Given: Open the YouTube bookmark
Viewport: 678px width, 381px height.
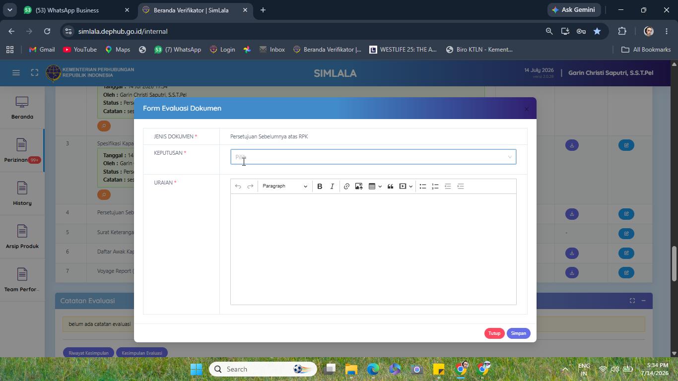Looking at the screenshot, I should click(80, 50).
